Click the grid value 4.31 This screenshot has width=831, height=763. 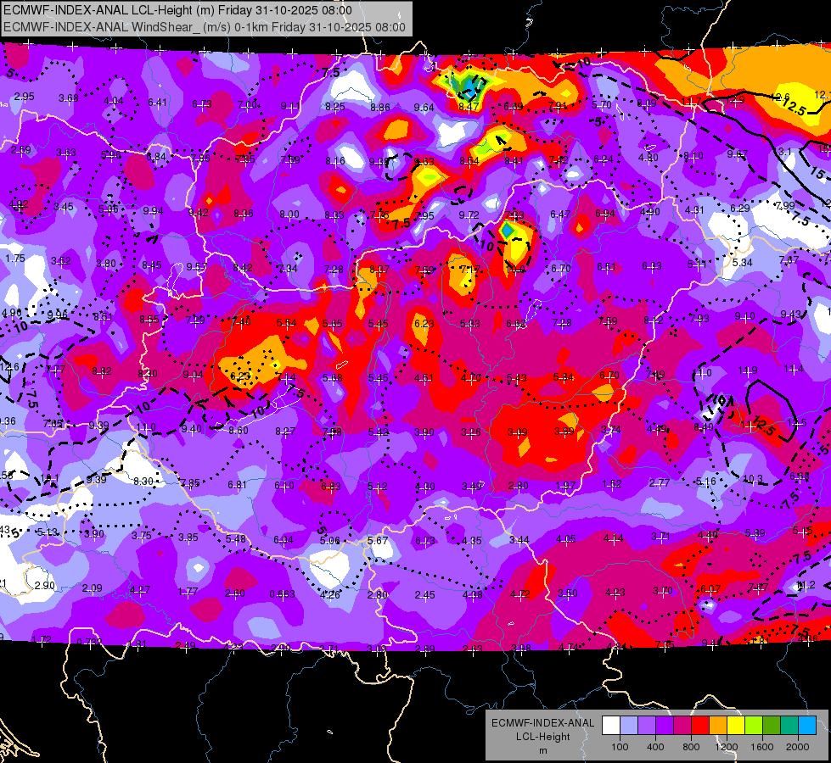coord(694,209)
